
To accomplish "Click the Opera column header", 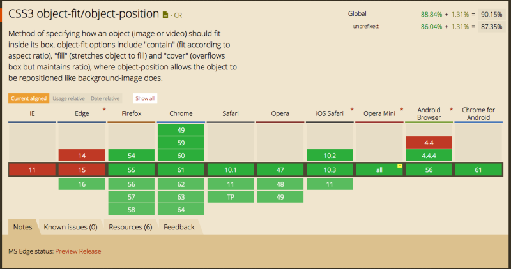I will 280,113.
